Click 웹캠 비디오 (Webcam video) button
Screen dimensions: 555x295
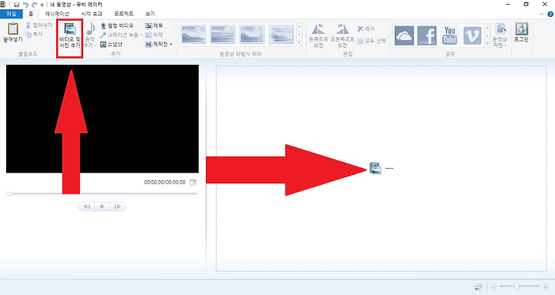[x=117, y=25]
